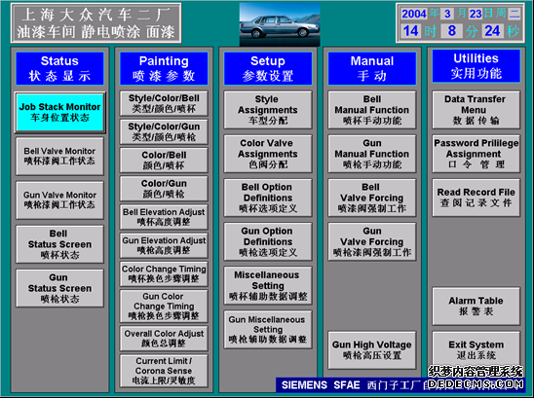Select the Setup header tab
Image resolution: width=534 pixels, height=398 pixels.
coord(268,68)
